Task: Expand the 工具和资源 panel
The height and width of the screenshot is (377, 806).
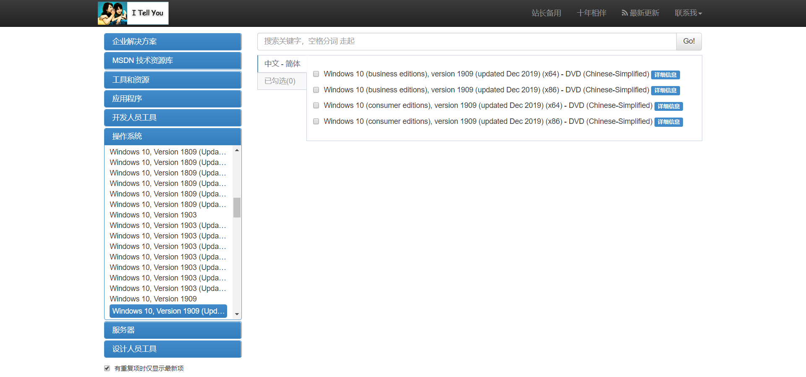Action: [x=173, y=80]
